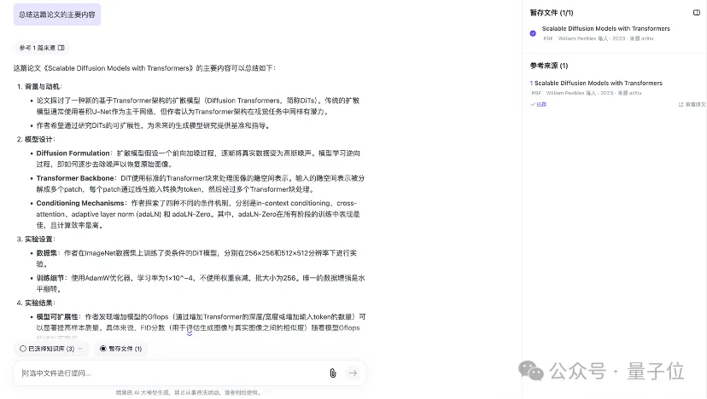Viewport: 707px width, 399px height.
Task: Click the bold label 数据集
Action: tap(47, 253)
